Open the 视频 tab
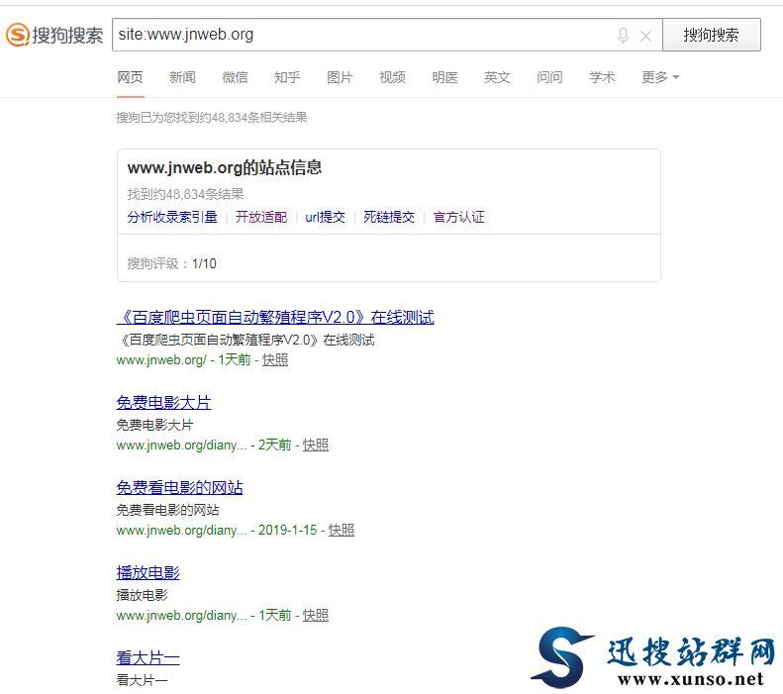 (392, 77)
